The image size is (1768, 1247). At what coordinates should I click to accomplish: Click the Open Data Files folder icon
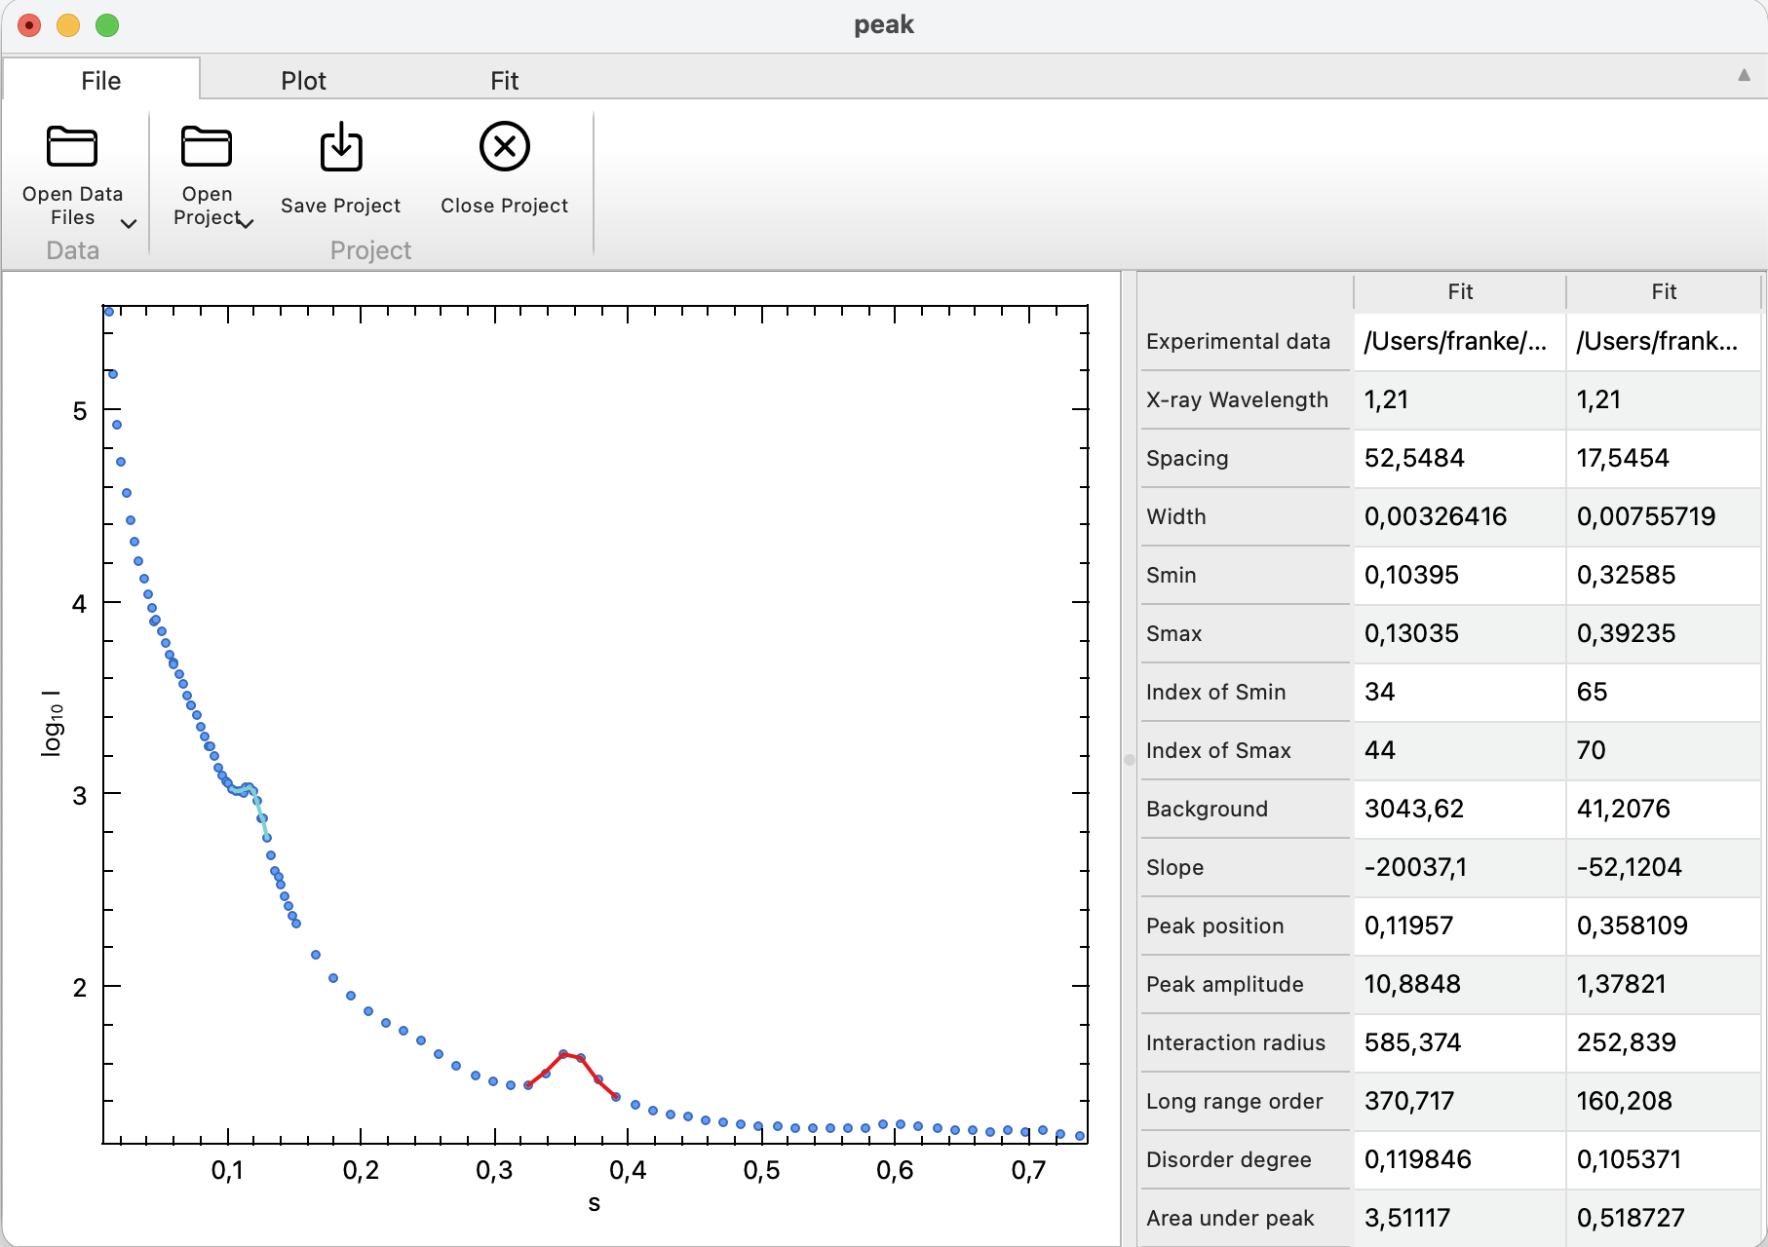click(x=72, y=148)
